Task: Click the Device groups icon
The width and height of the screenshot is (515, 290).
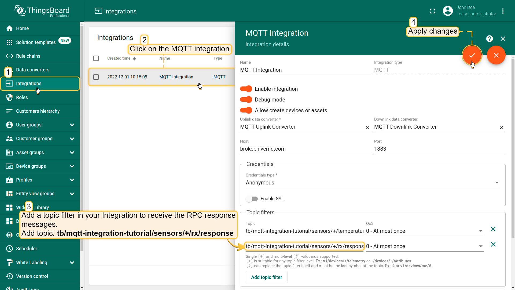Action: (x=9, y=166)
